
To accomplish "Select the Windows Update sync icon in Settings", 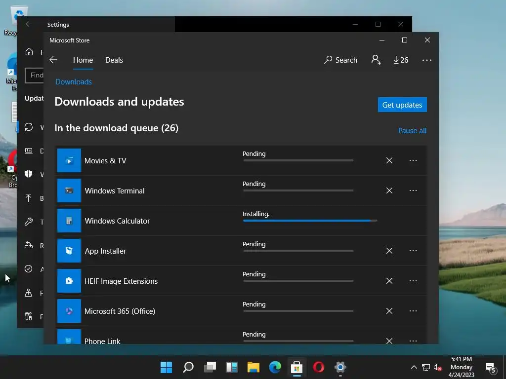I will point(29,127).
